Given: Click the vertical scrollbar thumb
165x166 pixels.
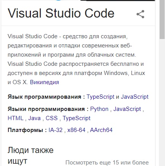Looking at the screenshot, I should tap(162, 20).
